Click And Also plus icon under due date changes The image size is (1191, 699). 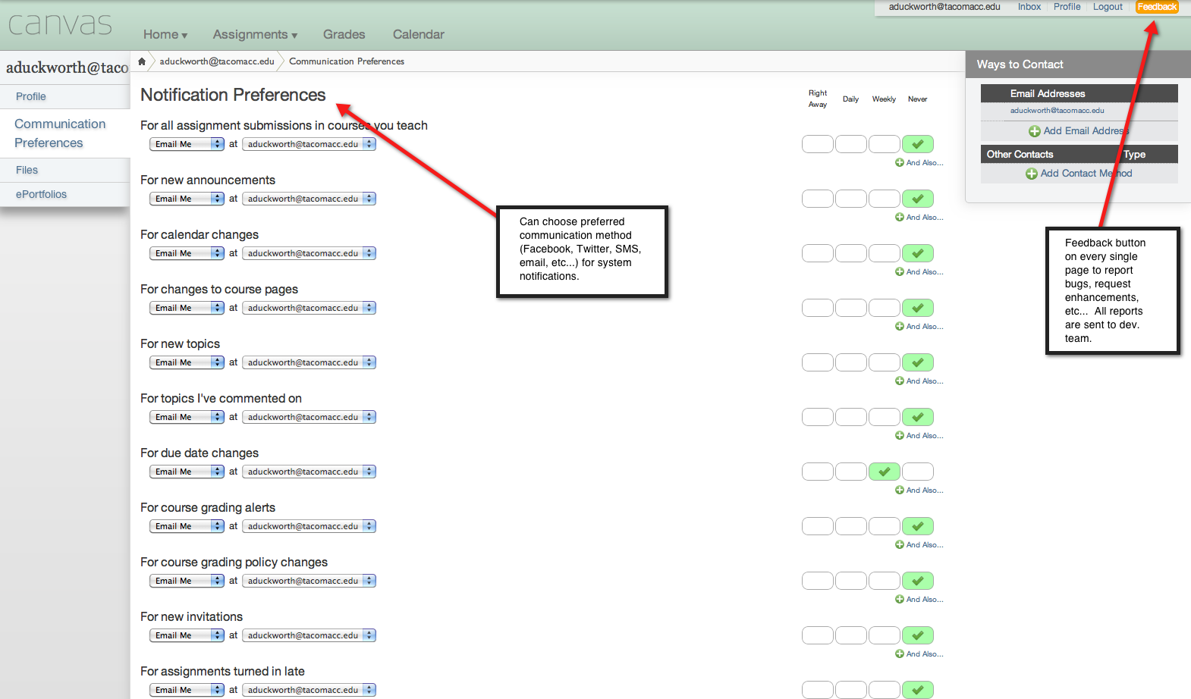pos(899,491)
